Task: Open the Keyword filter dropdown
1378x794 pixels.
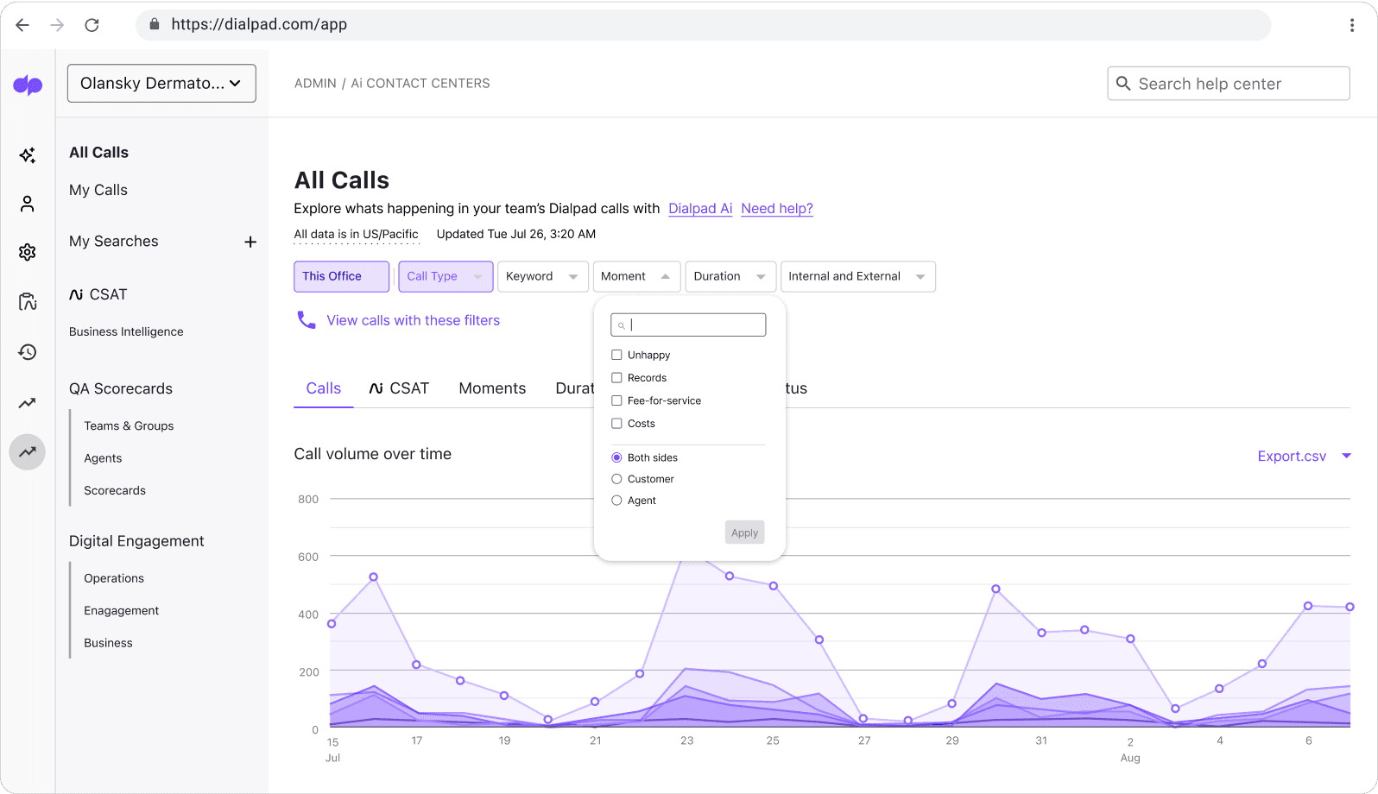Action: (542, 277)
